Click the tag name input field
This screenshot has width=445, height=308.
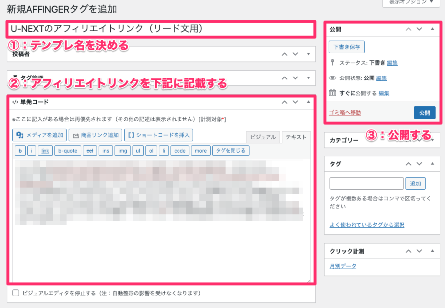coord(367,183)
